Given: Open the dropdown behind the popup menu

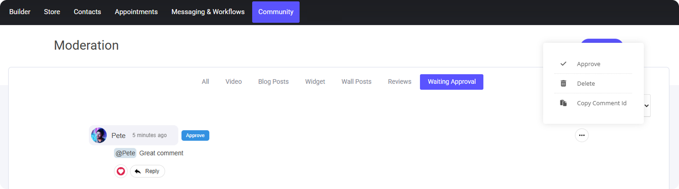Looking at the screenshot, I should [x=647, y=106].
